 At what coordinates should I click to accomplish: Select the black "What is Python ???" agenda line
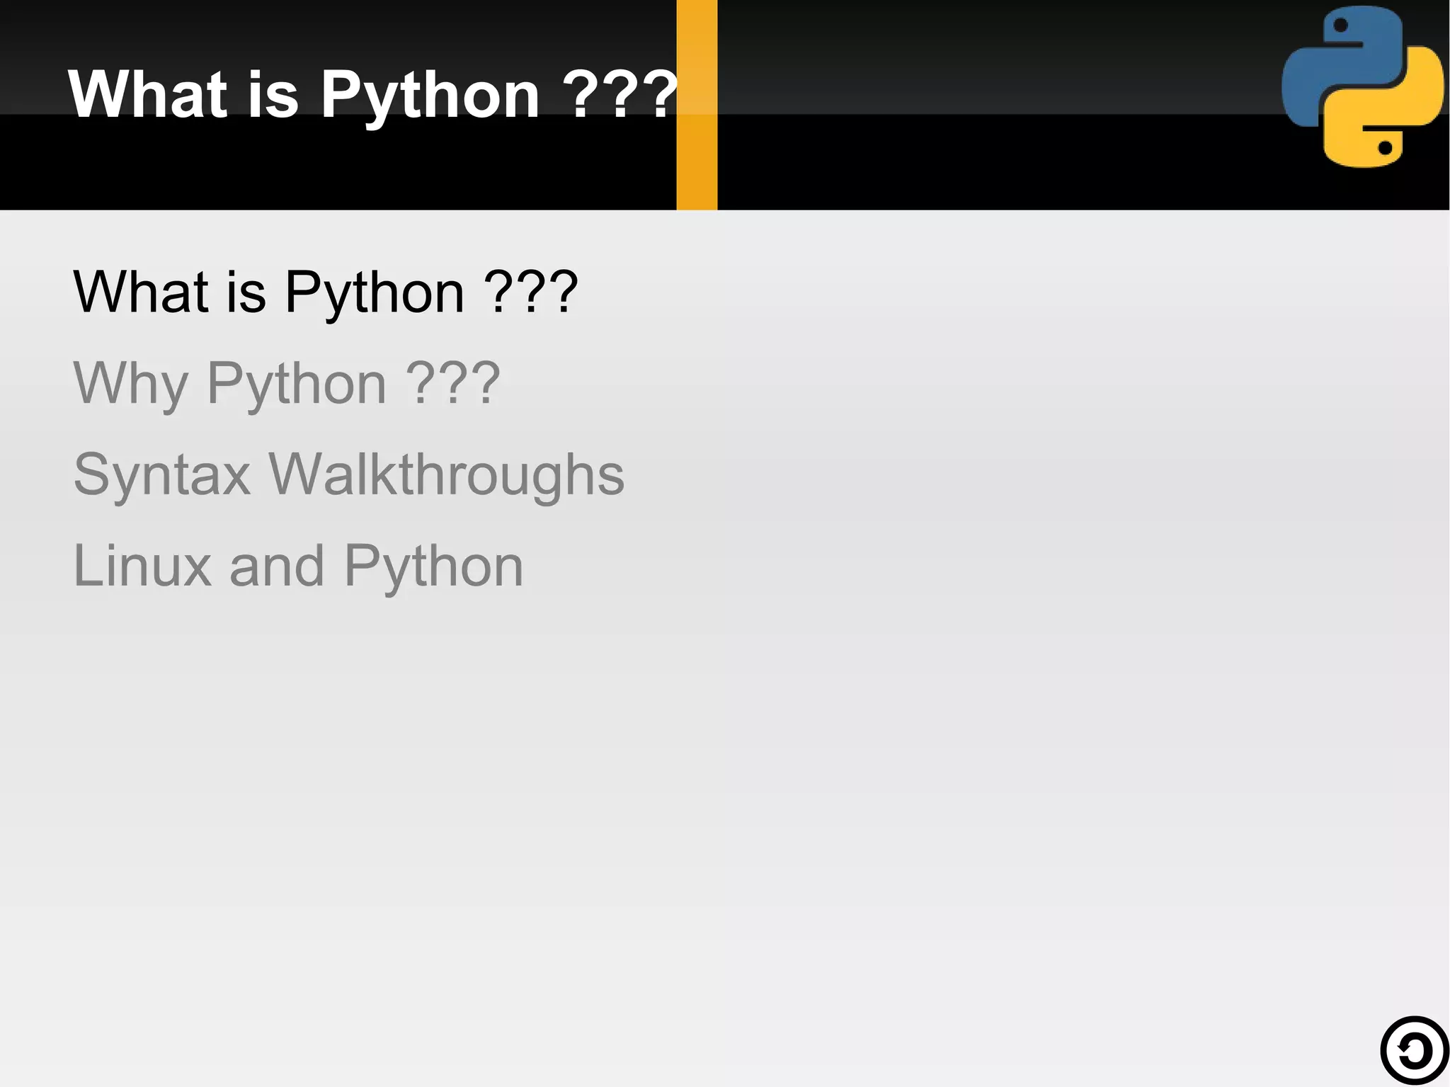coord(326,292)
